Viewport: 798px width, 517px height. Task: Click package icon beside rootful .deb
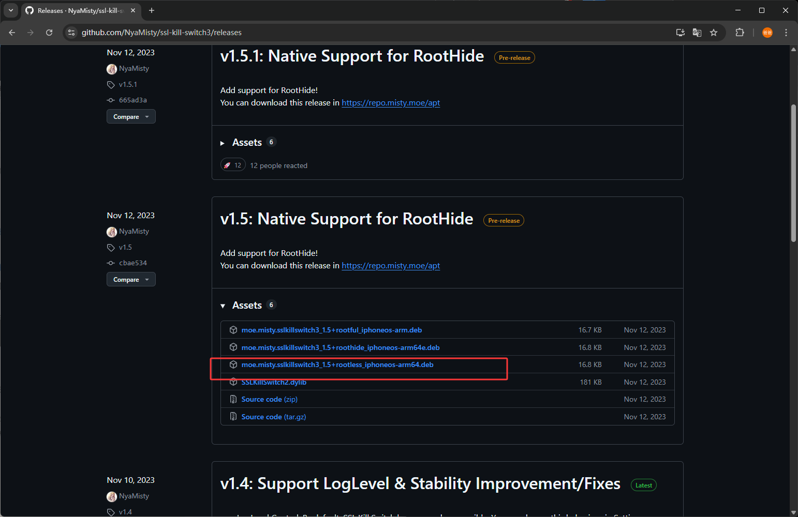click(x=233, y=330)
